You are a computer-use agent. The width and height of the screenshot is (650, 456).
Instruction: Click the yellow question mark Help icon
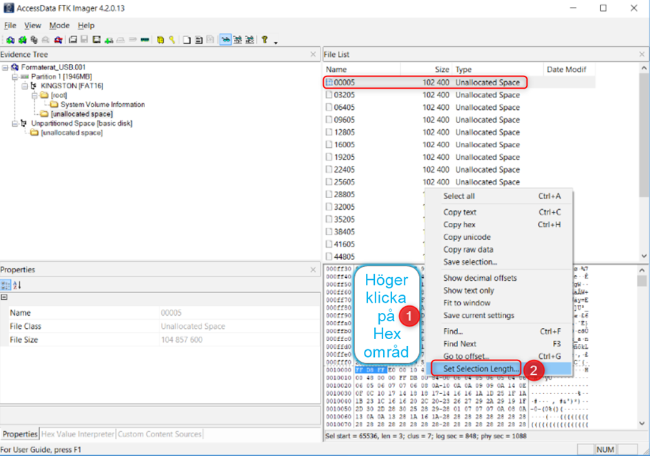[264, 40]
